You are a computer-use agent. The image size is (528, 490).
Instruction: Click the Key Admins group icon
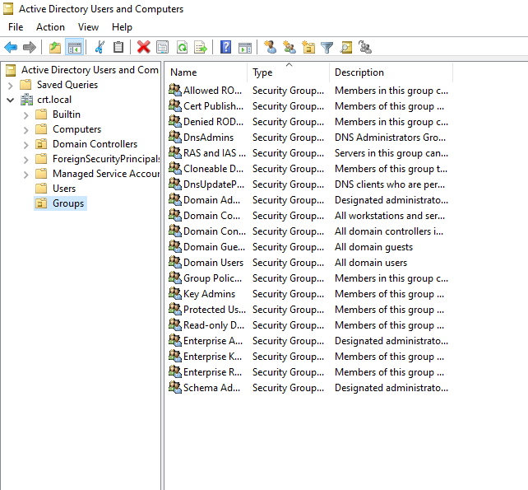pyautogui.click(x=175, y=293)
